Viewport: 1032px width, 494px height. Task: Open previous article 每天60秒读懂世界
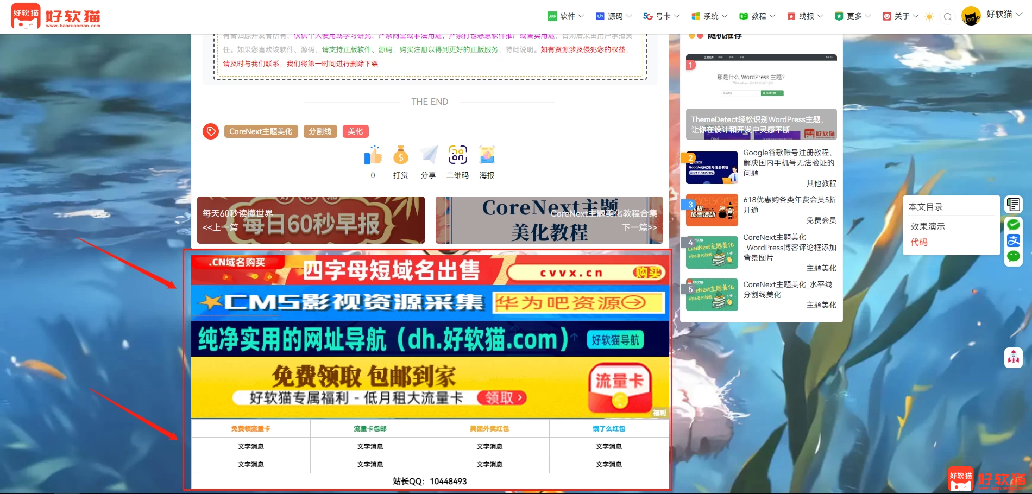(311, 220)
